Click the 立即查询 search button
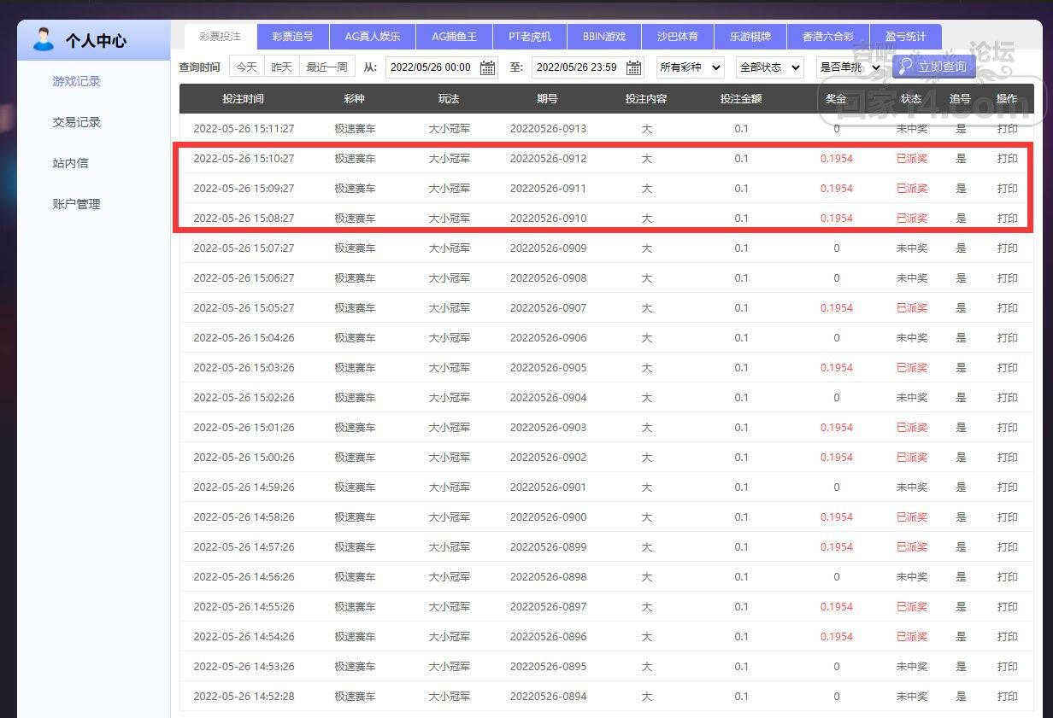Screen dimensions: 1053x718 point(933,67)
